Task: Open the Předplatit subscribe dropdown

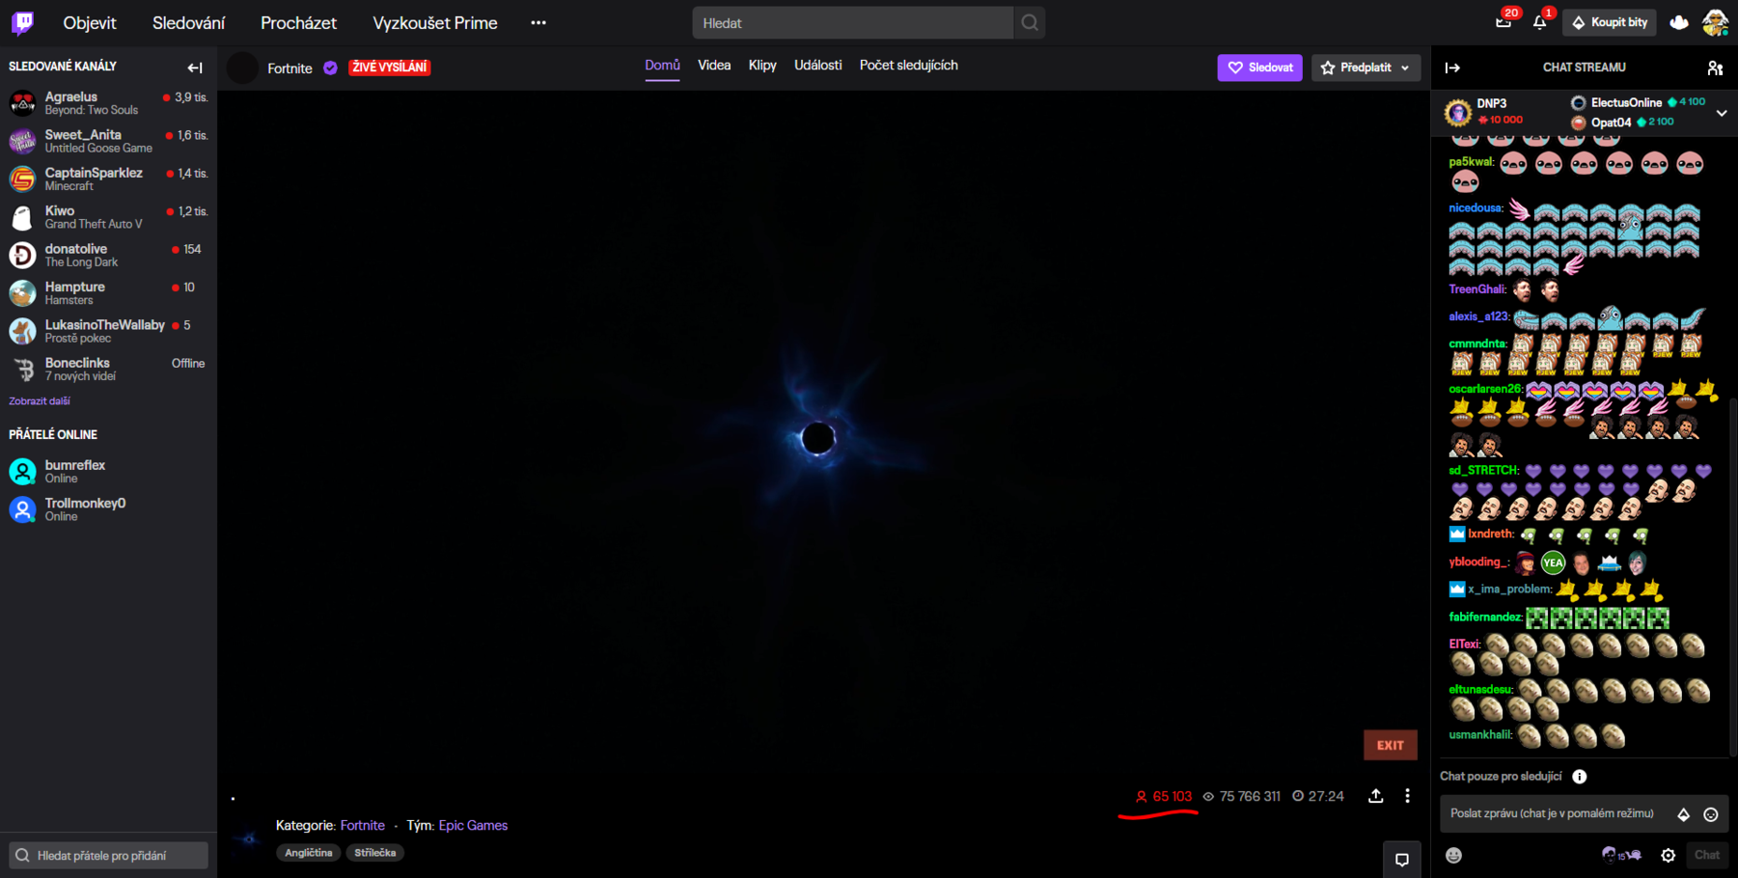Action: point(1365,68)
